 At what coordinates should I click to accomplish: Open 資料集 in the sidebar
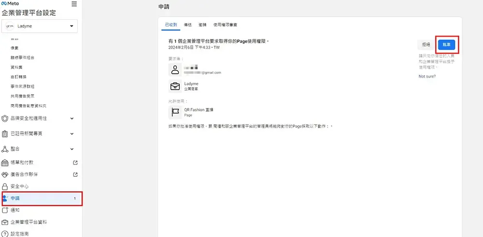tap(16, 67)
